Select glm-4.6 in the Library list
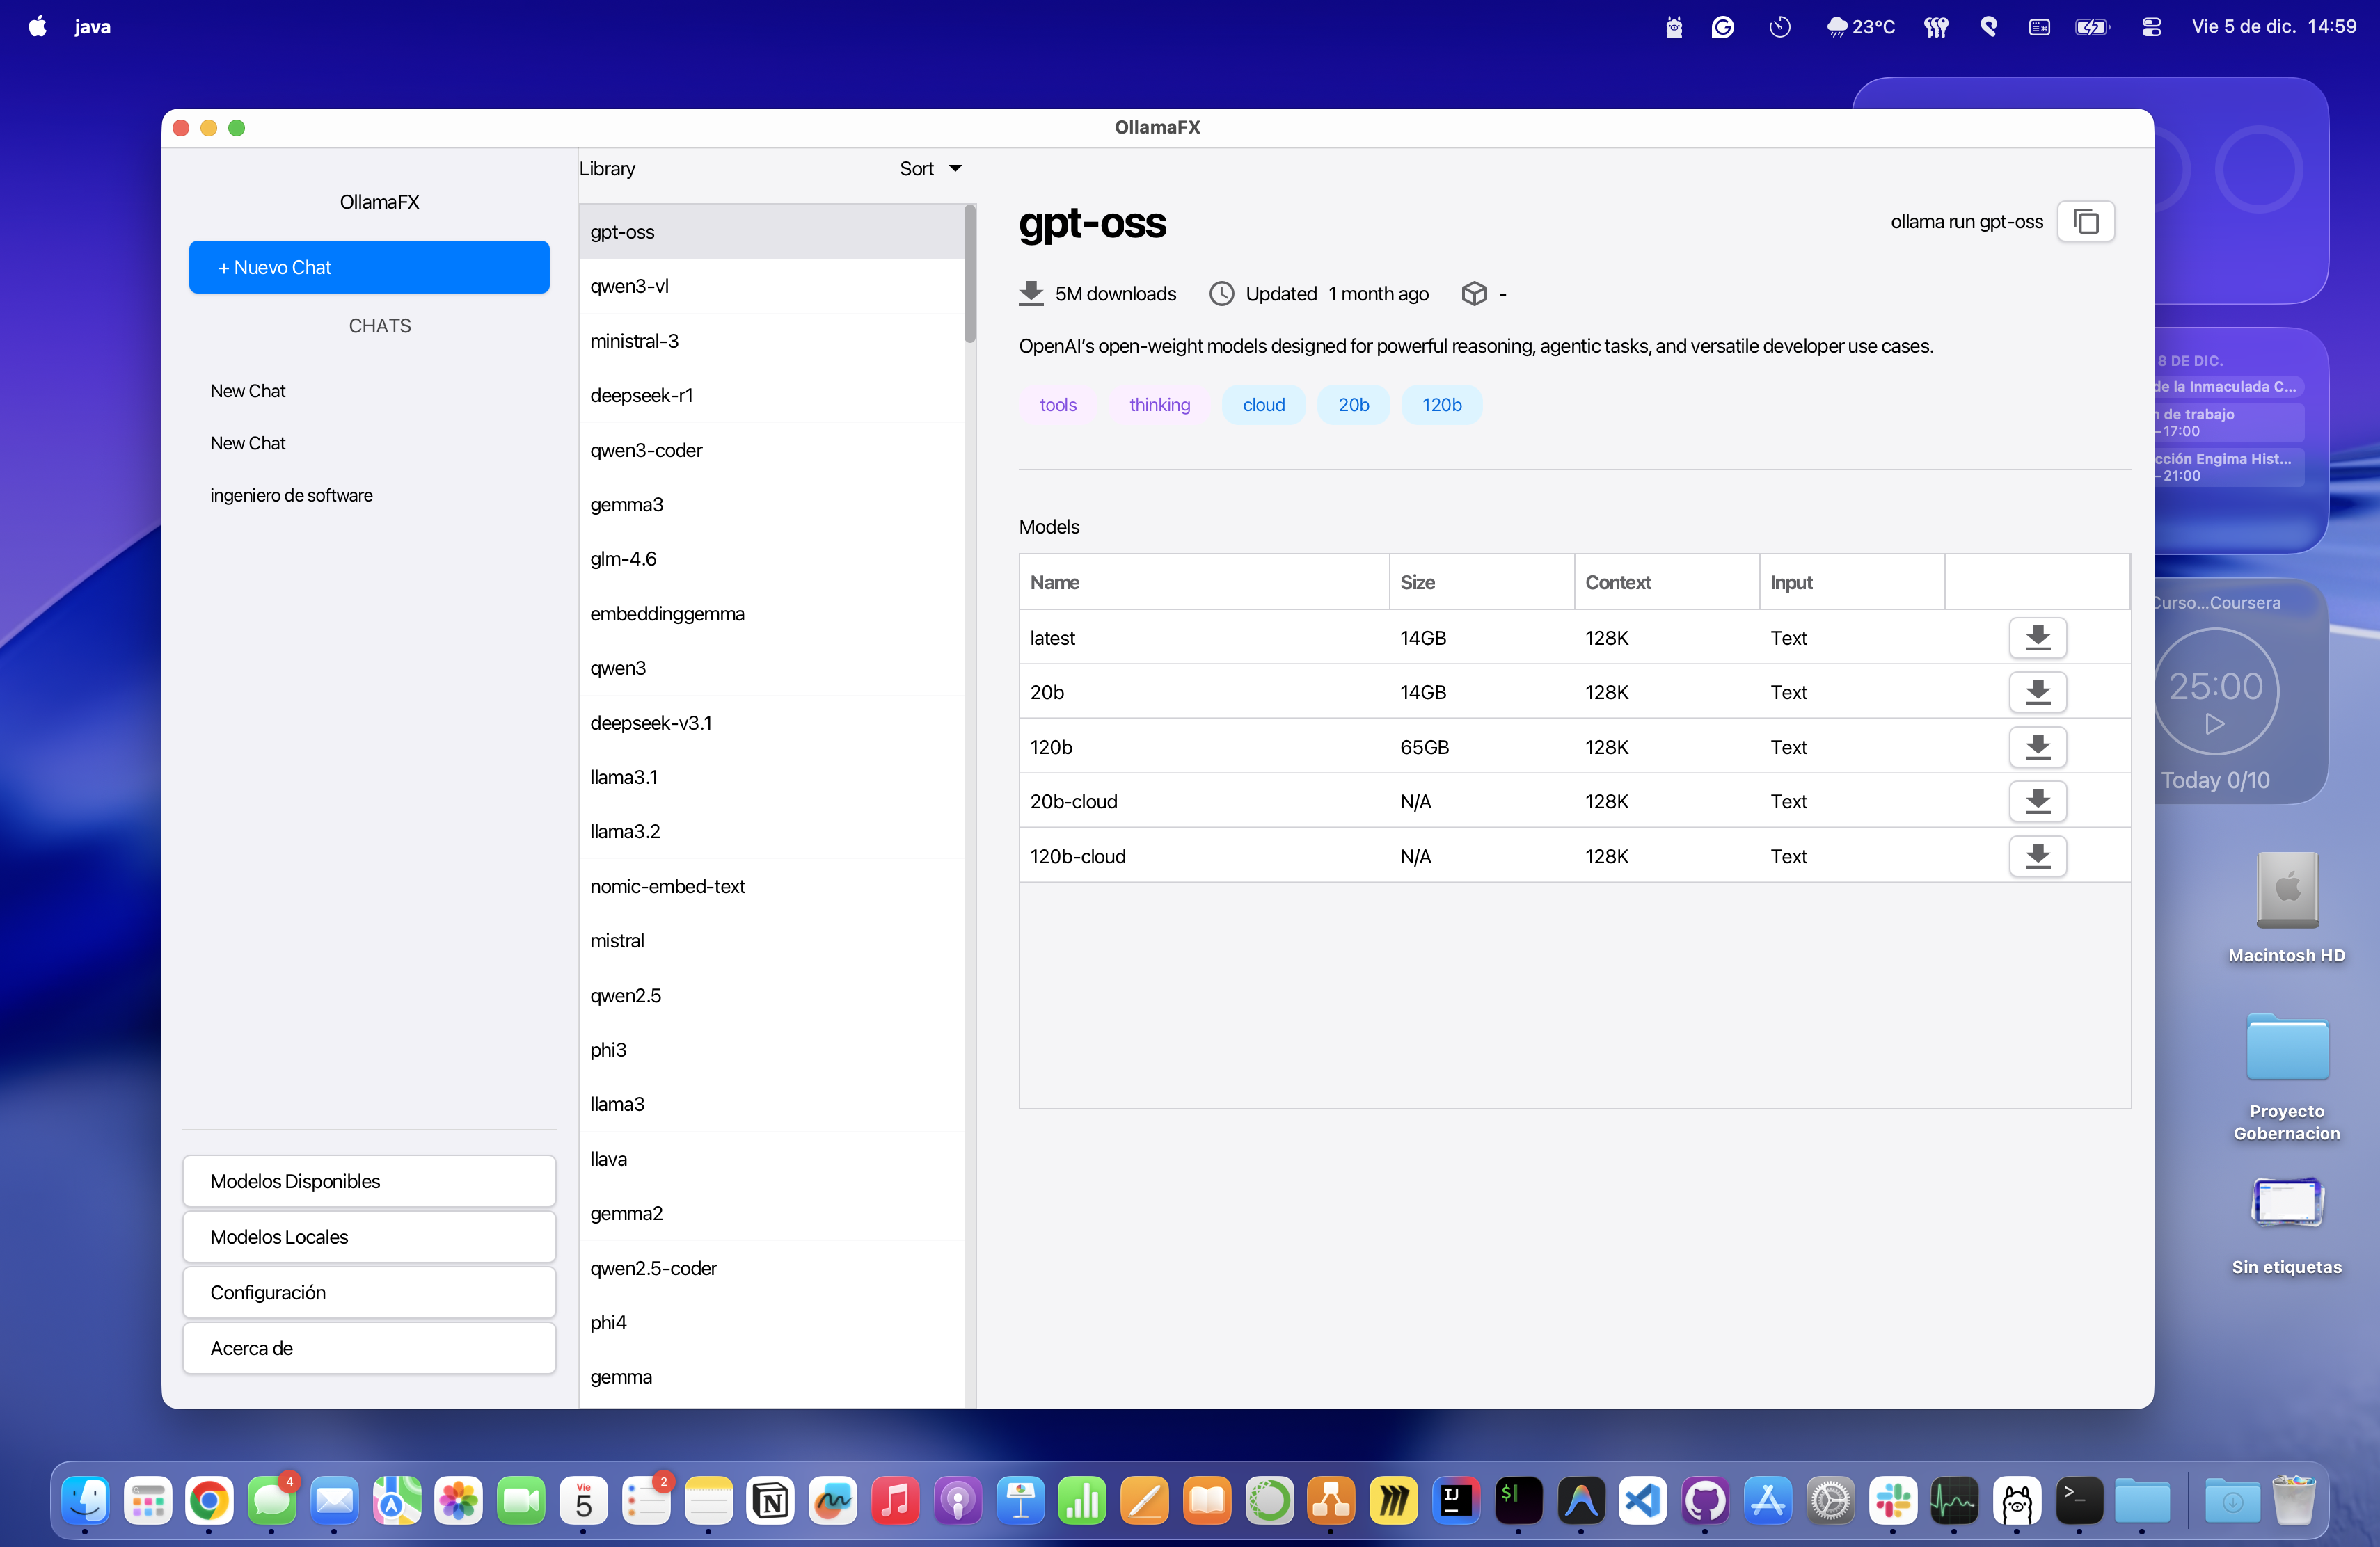The width and height of the screenshot is (2380, 1547). (x=771, y=560)
